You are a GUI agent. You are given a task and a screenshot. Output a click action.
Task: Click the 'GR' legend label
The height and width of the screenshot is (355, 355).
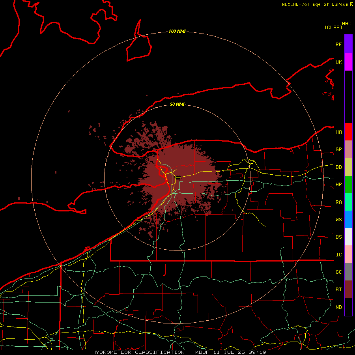click(x=338, y=149)
